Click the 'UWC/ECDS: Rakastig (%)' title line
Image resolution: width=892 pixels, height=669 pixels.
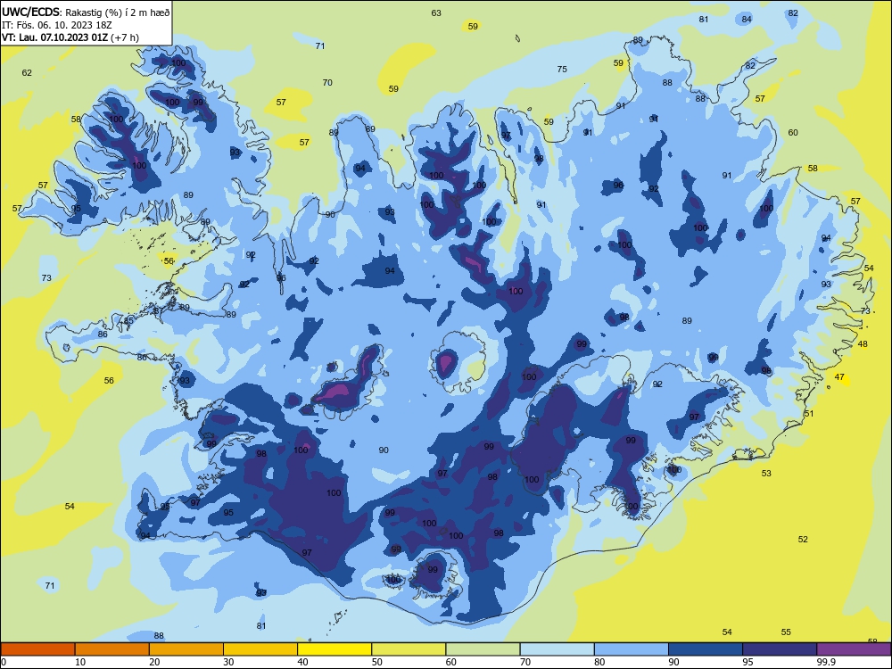point(86,12)
